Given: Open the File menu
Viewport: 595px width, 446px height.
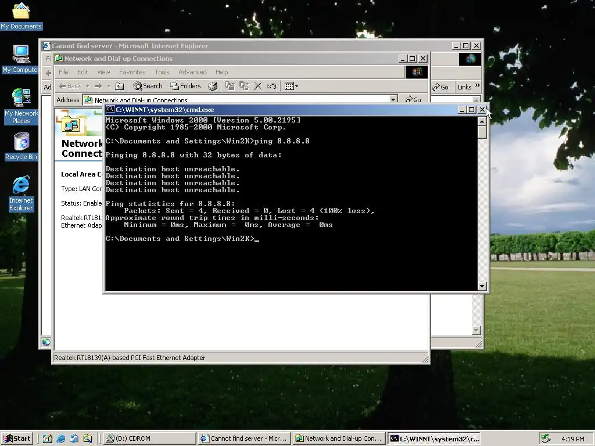Looking at the screenshot, I should tap(63, 72).
